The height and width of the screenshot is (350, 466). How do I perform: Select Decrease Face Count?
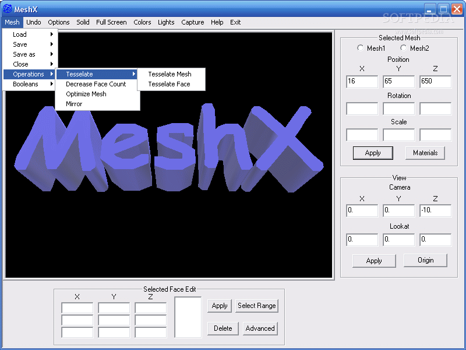(97, 84)
